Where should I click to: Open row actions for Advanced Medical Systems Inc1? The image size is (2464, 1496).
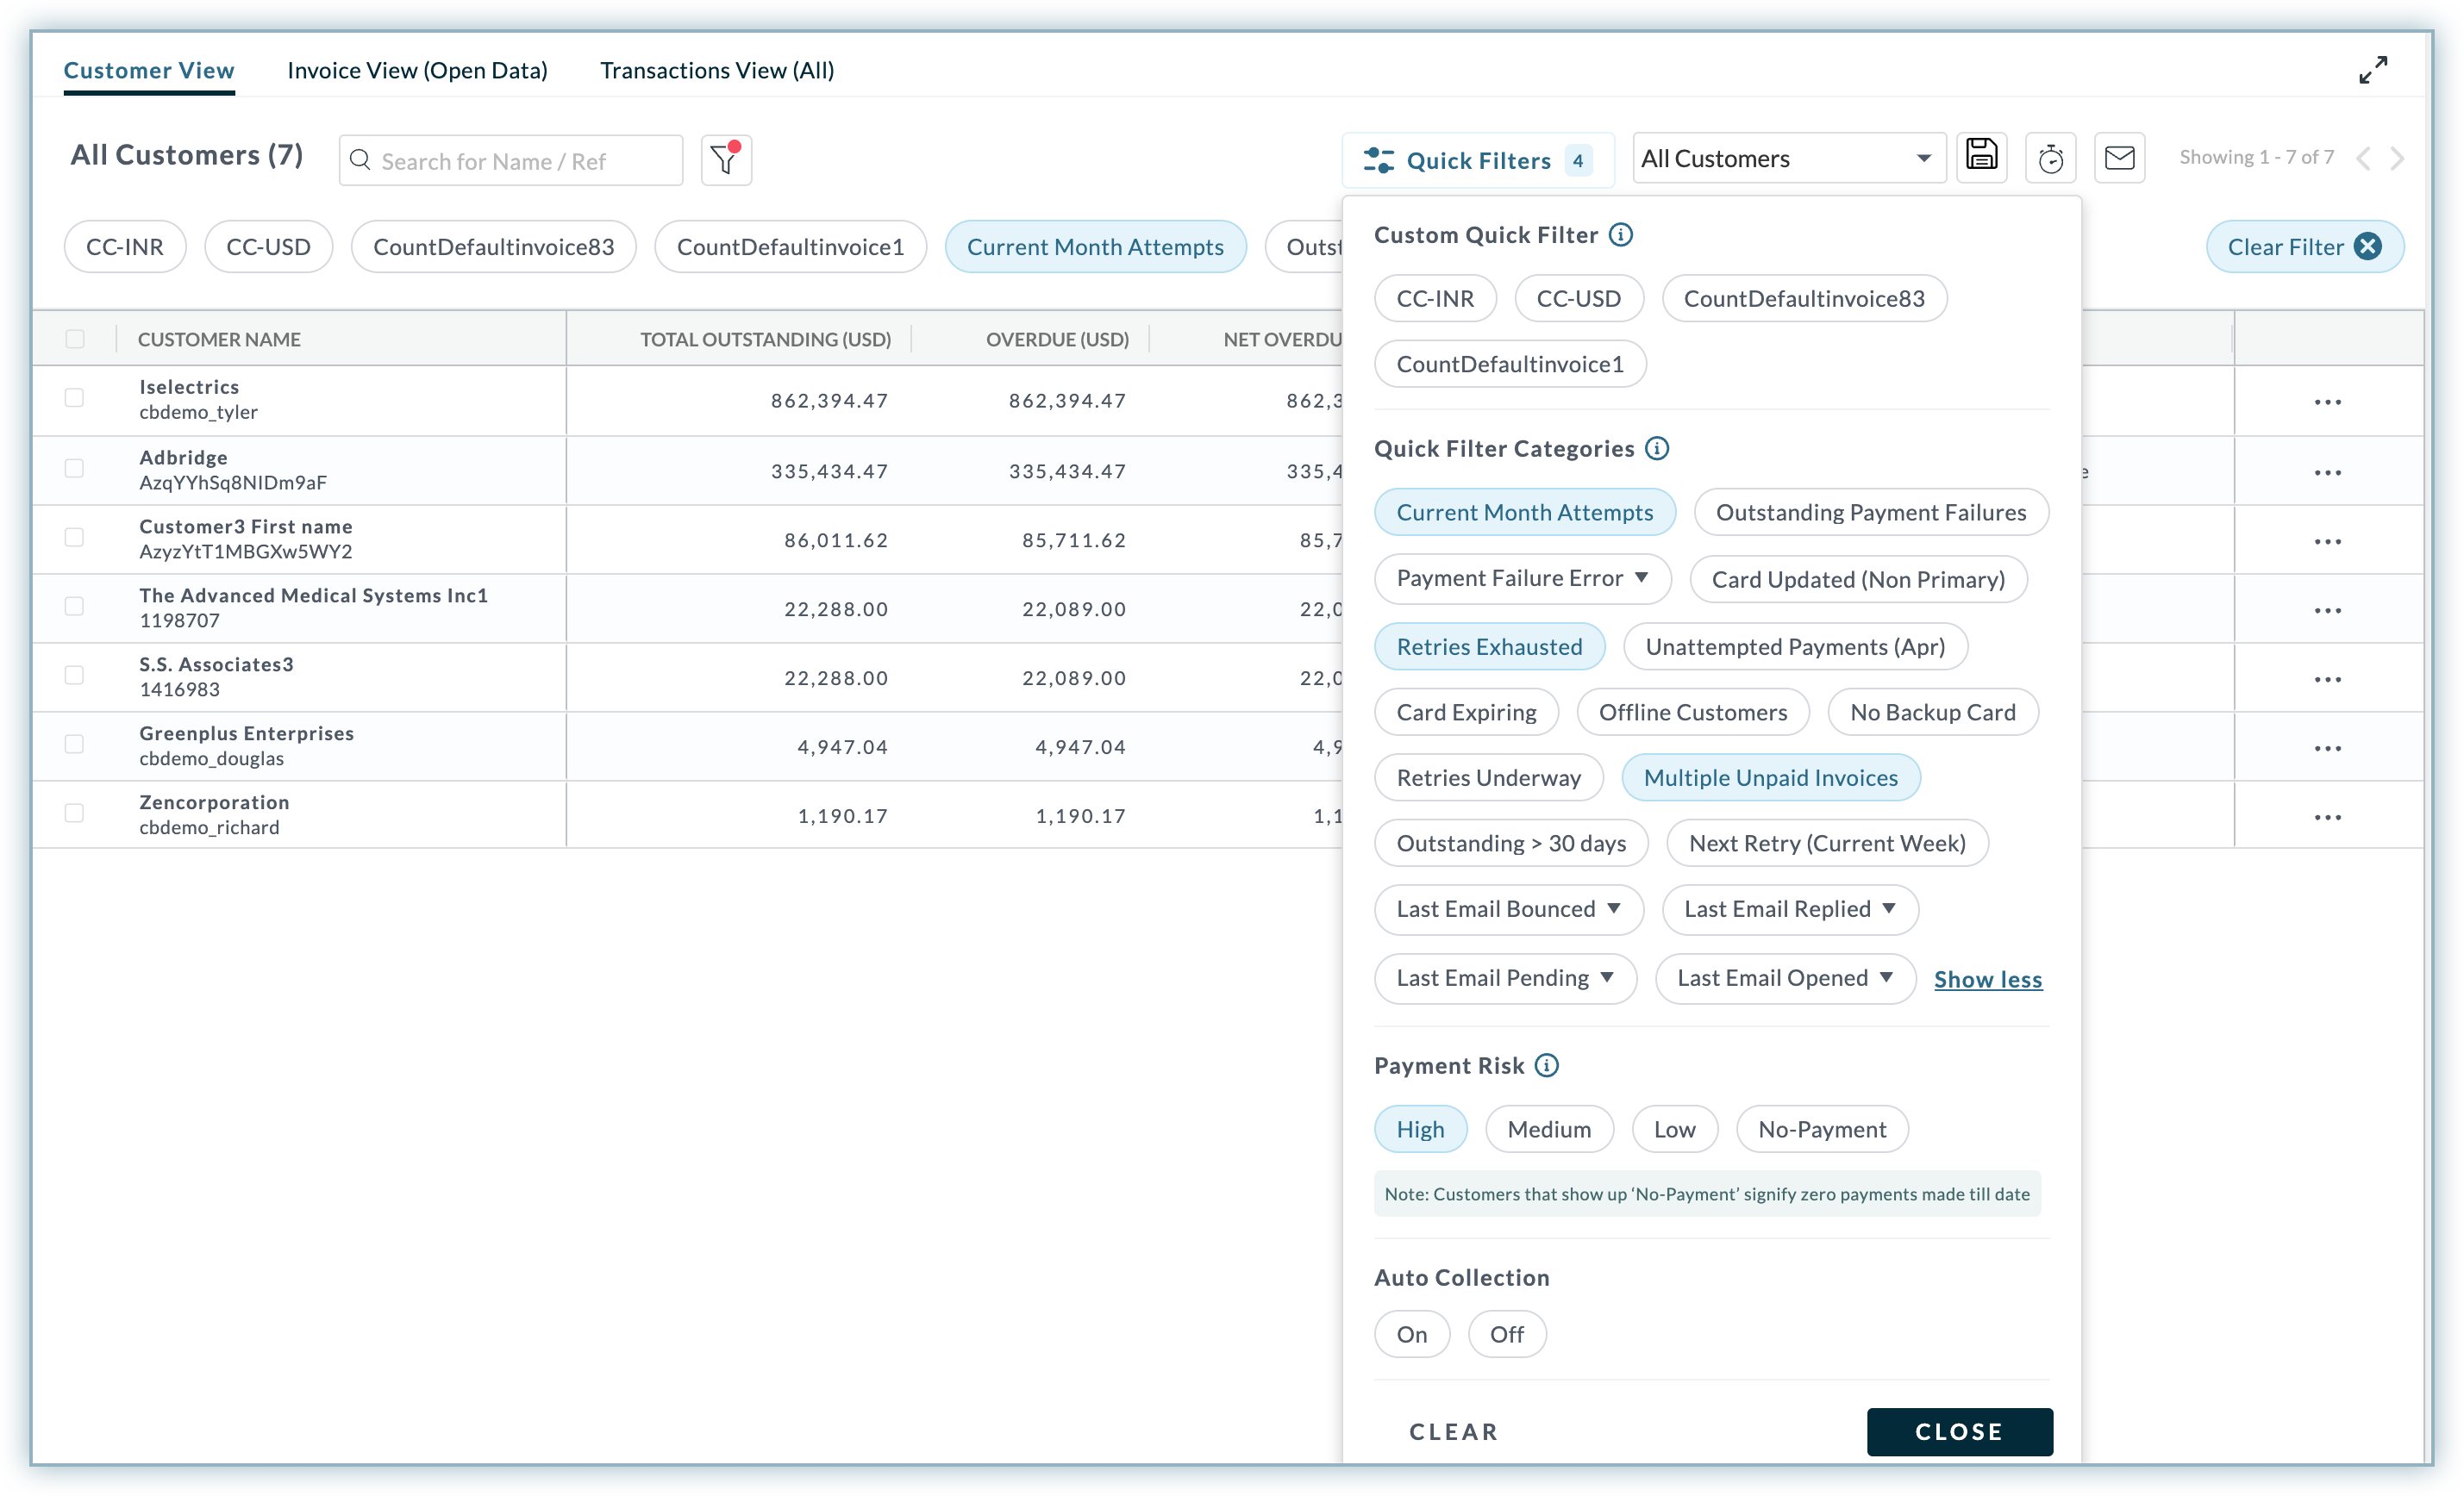pyautogui.click(x=2327, y=611)
